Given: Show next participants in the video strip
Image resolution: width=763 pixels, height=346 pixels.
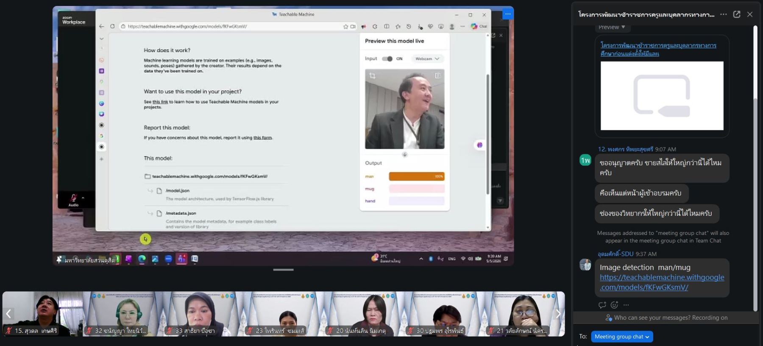Looking at the screenshot, I should [x=558, y=314].
